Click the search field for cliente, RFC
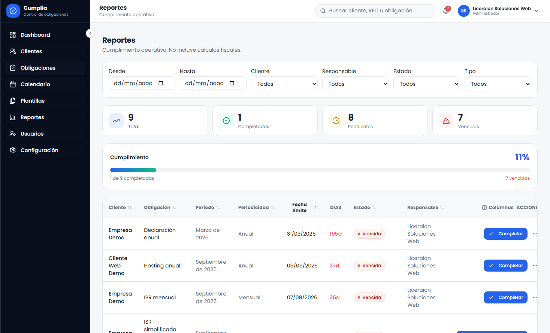Image resolution: width=550 pixels, height=333 pixels. tap(375, 11)
